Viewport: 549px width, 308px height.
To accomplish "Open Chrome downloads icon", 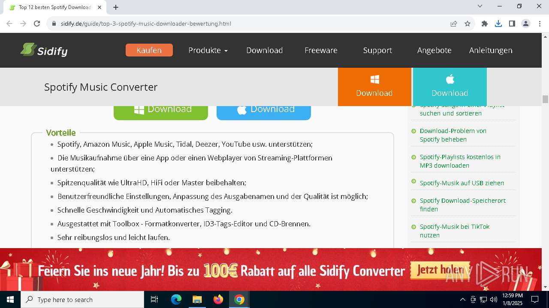I will click(498, 24).
